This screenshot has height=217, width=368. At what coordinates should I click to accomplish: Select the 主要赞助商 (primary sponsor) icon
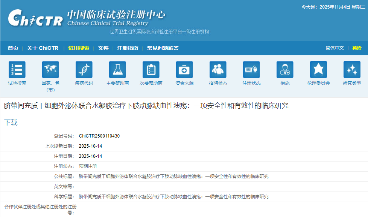tap(117, 70)
